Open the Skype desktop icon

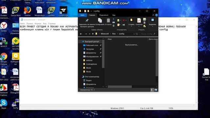(4, 104)
